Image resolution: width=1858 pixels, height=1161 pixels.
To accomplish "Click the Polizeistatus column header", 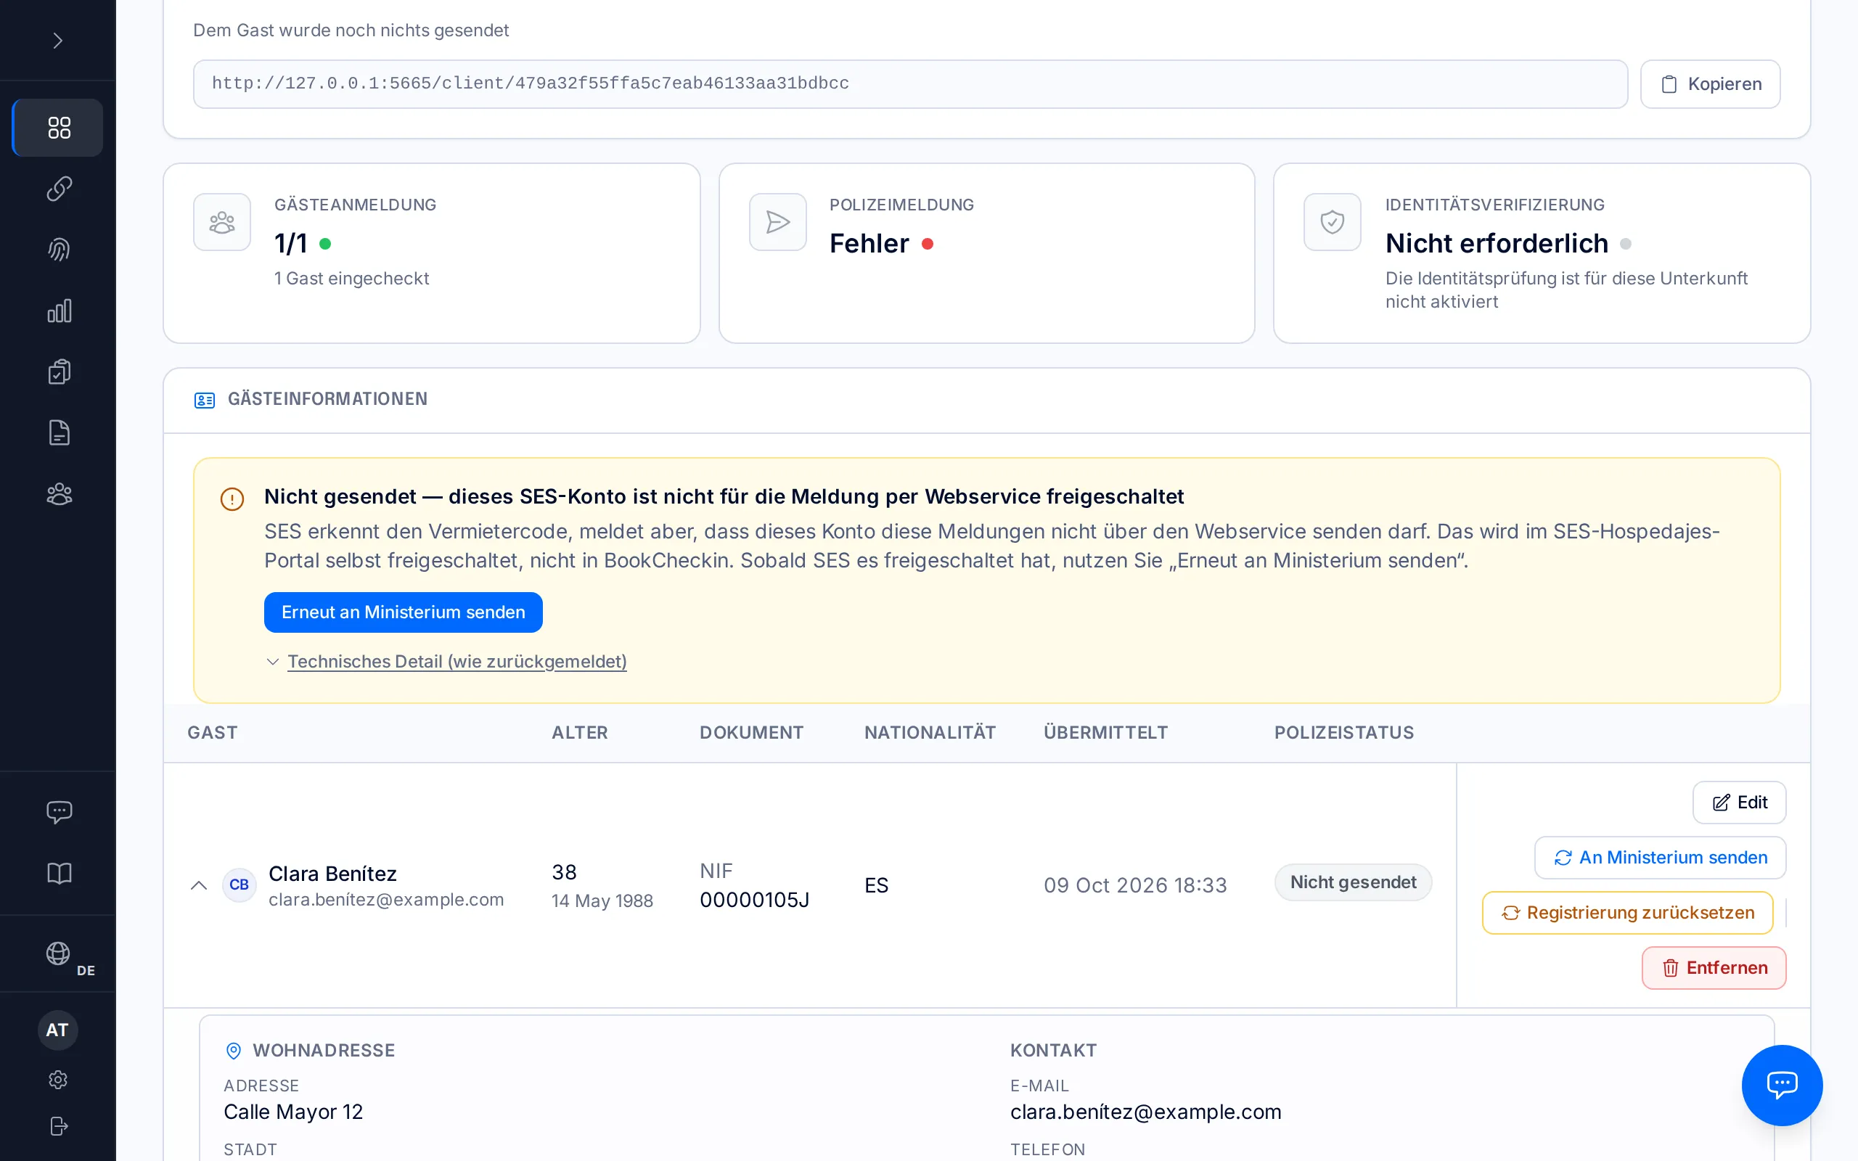I will tap(1343, 734).
